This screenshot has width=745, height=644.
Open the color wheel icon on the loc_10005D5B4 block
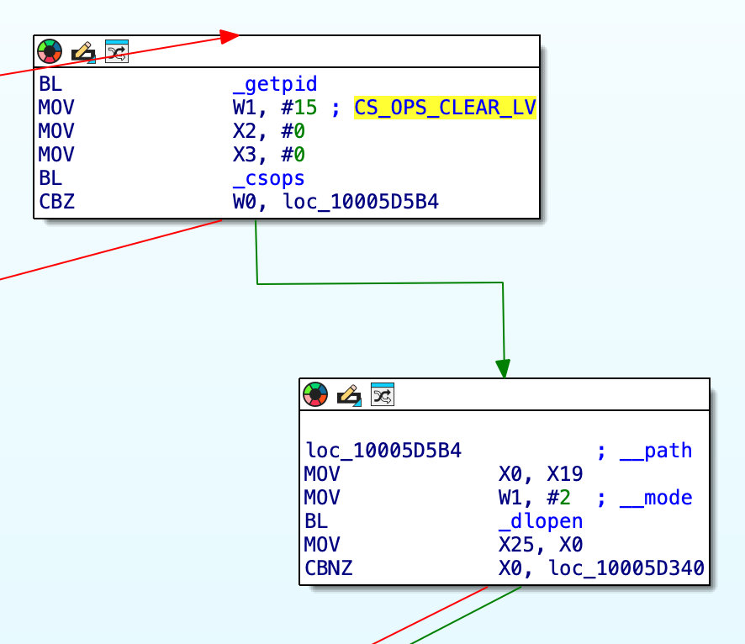[x=315, y=394]
